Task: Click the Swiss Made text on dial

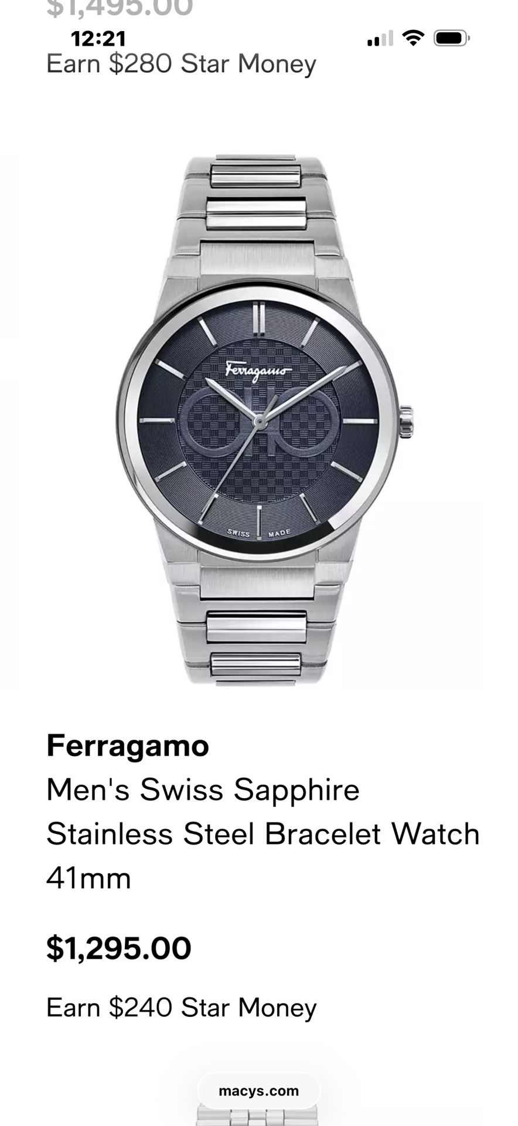Action: tap(258, 533)
